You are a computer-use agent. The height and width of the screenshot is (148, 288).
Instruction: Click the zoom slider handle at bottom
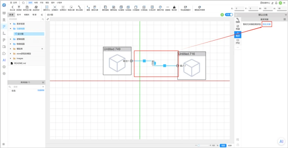199,146
